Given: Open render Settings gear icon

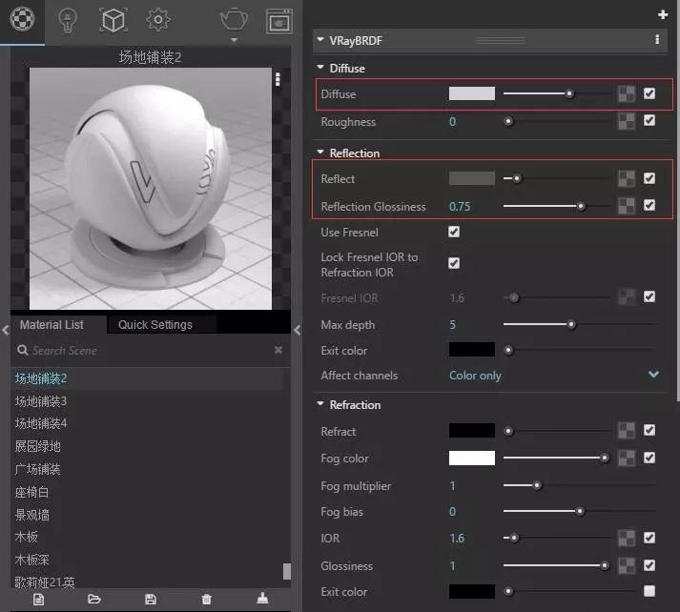Looking at the screenshot, I should (158, 19).
